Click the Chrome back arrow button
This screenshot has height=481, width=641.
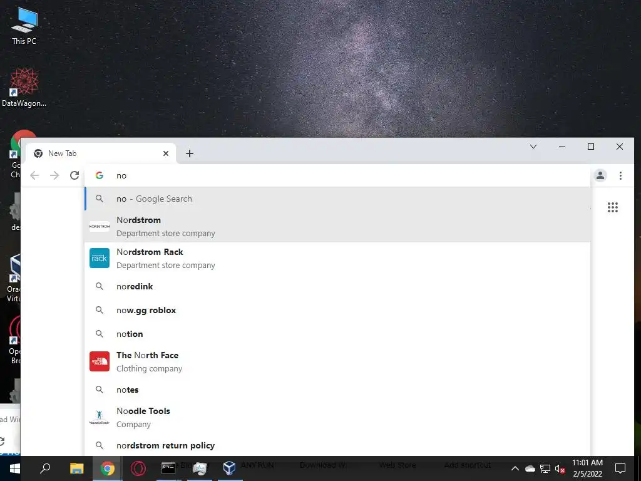tap(34, 175)
